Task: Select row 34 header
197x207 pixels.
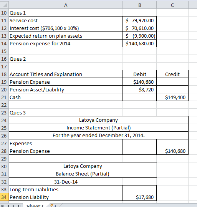Action: pyautogui.click(x=4, y=197)
